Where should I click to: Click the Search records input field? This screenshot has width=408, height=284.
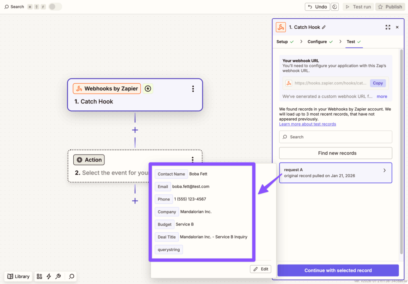point(335,137)
